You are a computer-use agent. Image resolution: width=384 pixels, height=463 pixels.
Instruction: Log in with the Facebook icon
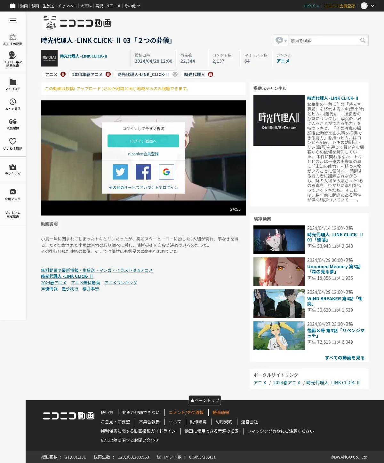point(143,172)
